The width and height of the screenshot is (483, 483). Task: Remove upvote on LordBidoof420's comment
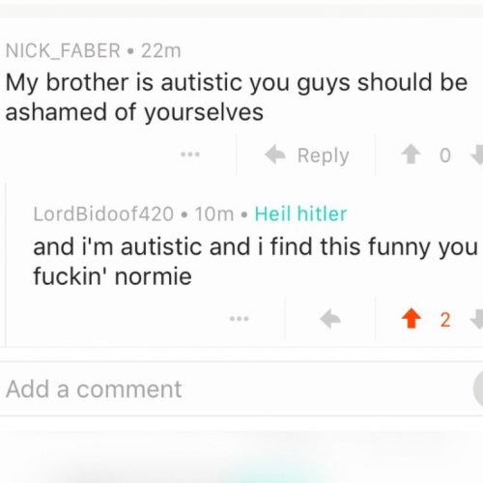412,319
